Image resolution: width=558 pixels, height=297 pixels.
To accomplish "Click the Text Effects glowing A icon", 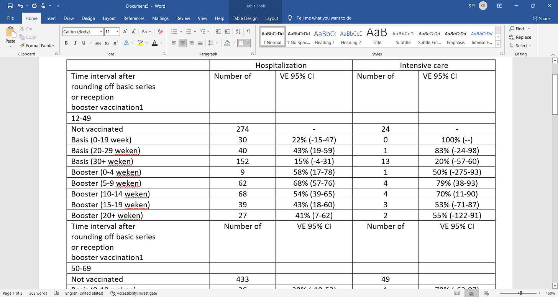I will pyautogui.click(x=127, y=43).
